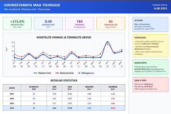Click the peak point on the chart

(107, 42)
